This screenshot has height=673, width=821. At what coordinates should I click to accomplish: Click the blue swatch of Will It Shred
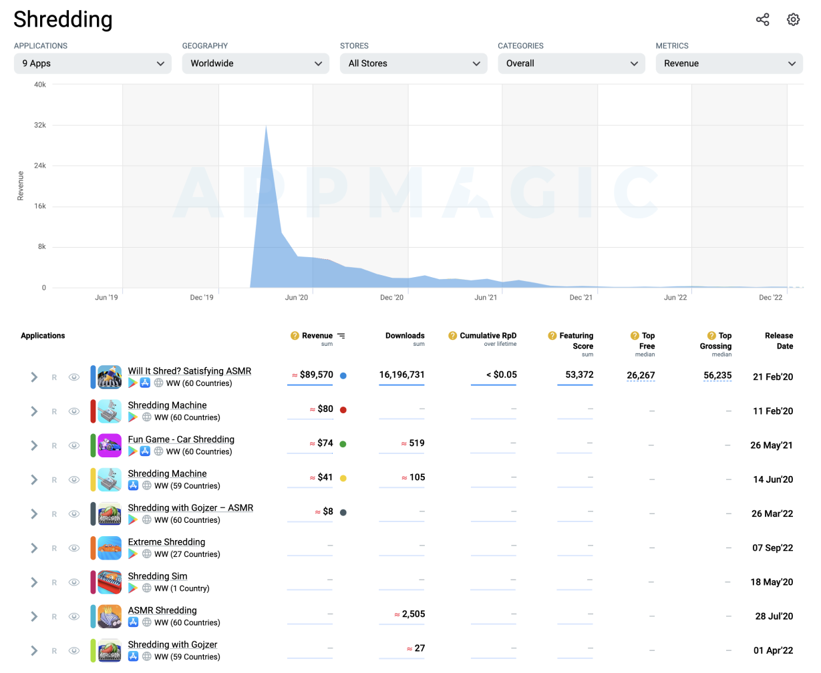[94, 377]
